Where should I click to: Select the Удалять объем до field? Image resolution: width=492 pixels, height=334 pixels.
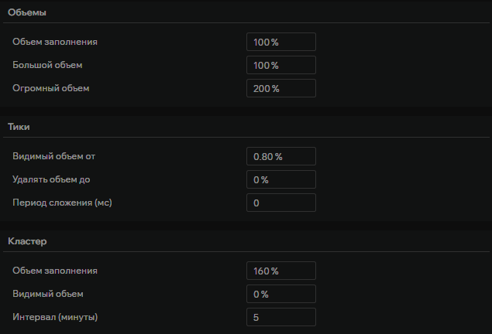[x=280, y=179]
